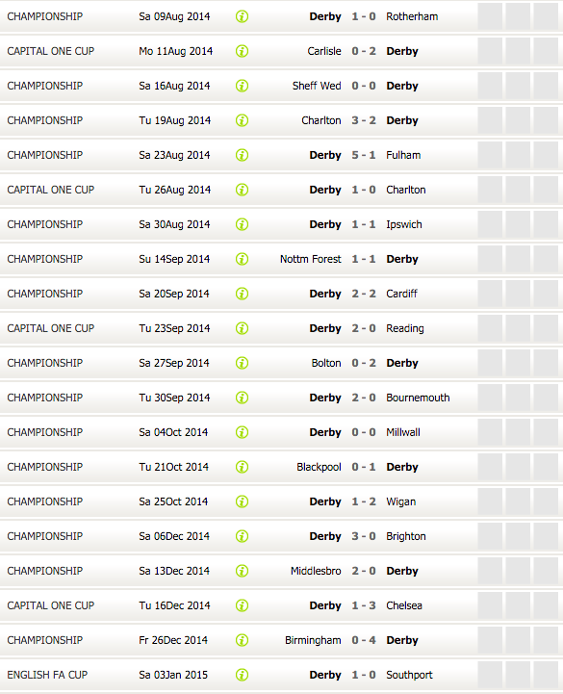Click the Chelsea team name
The width and height of the screenshot is (563, 694).
[x=404, y=605]
